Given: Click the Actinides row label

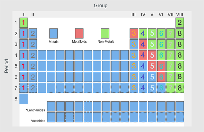Looking at the screenshot, I should coord(37,121).
